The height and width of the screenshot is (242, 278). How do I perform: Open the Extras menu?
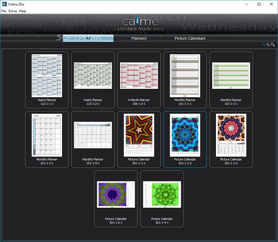[13, 11]
